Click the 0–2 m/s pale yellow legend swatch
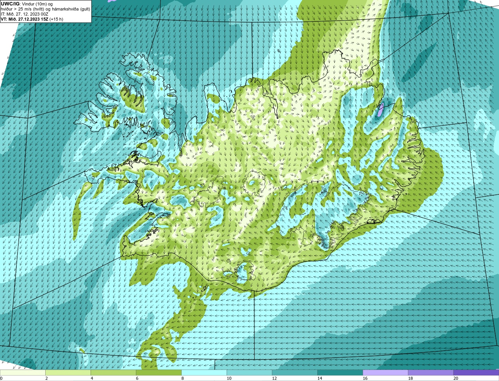 [x=23, y=372]
